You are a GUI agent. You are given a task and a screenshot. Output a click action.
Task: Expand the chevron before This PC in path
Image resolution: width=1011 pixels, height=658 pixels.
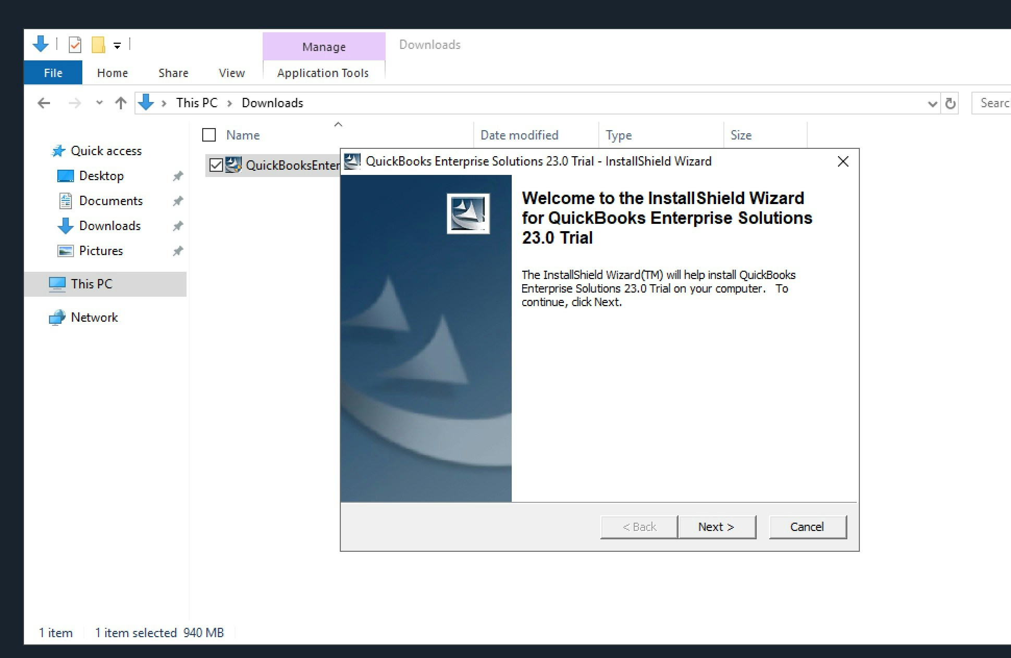164,103
